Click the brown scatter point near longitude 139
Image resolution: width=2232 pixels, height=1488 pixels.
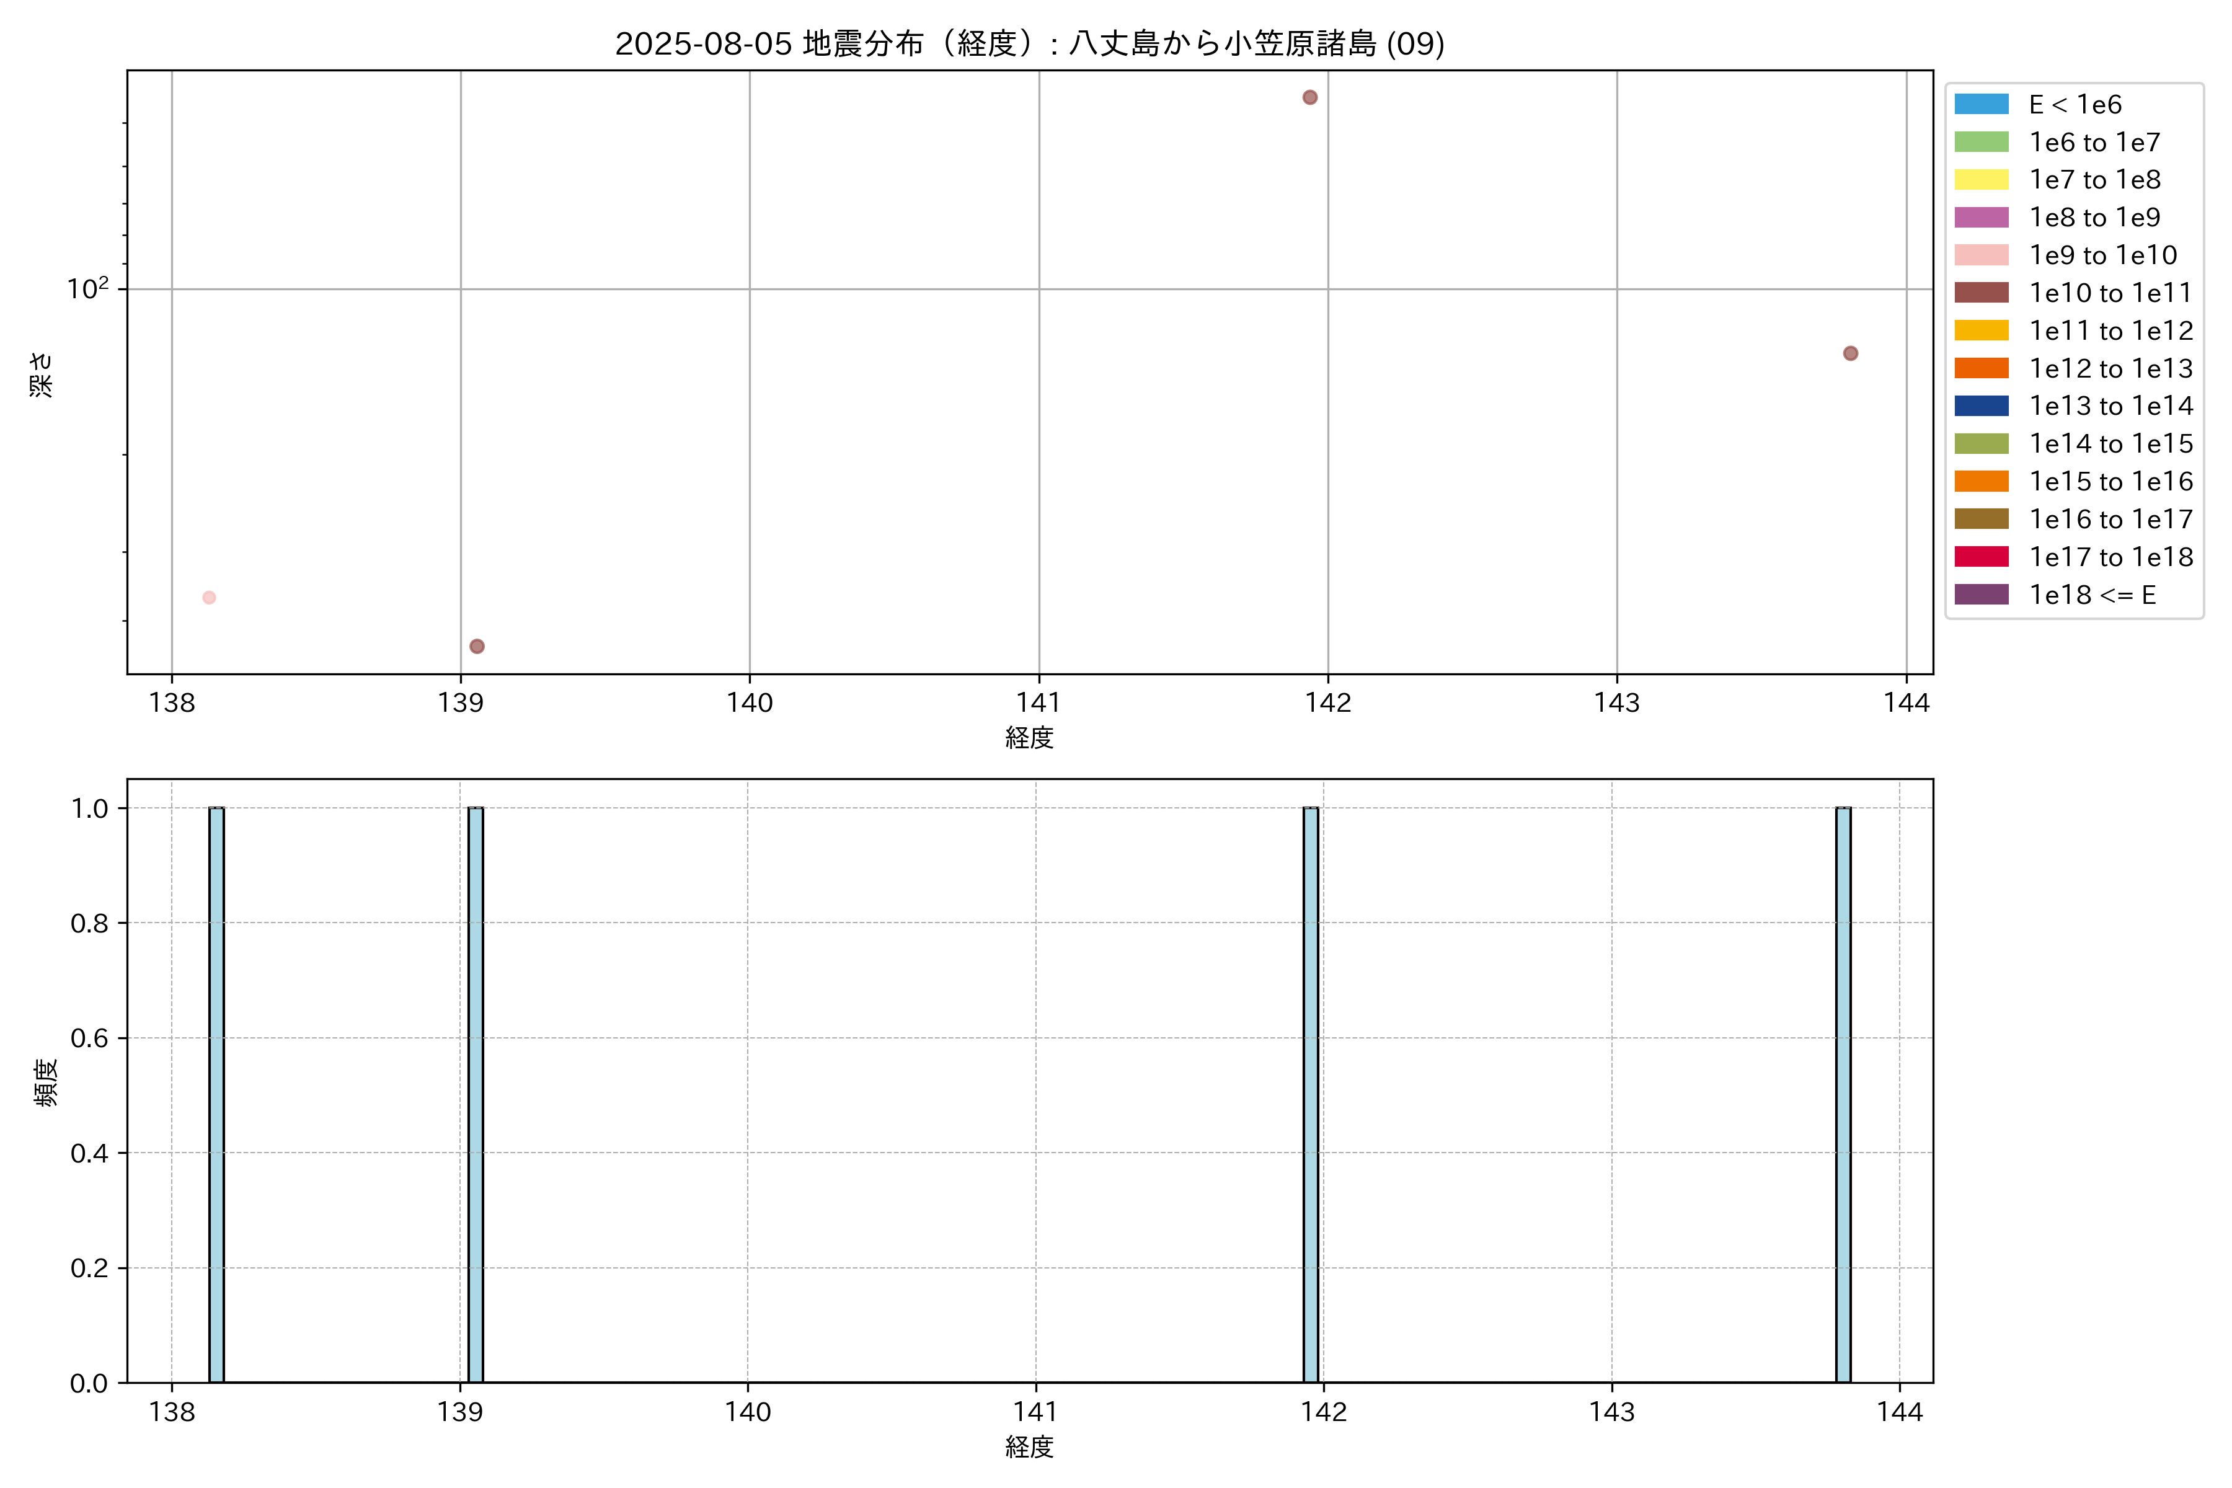coord(477,646)
